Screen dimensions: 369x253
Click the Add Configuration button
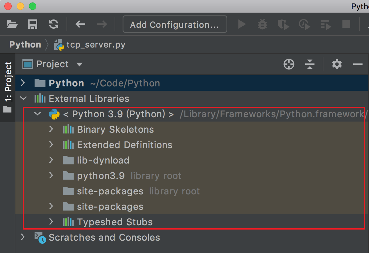(175, 24)
